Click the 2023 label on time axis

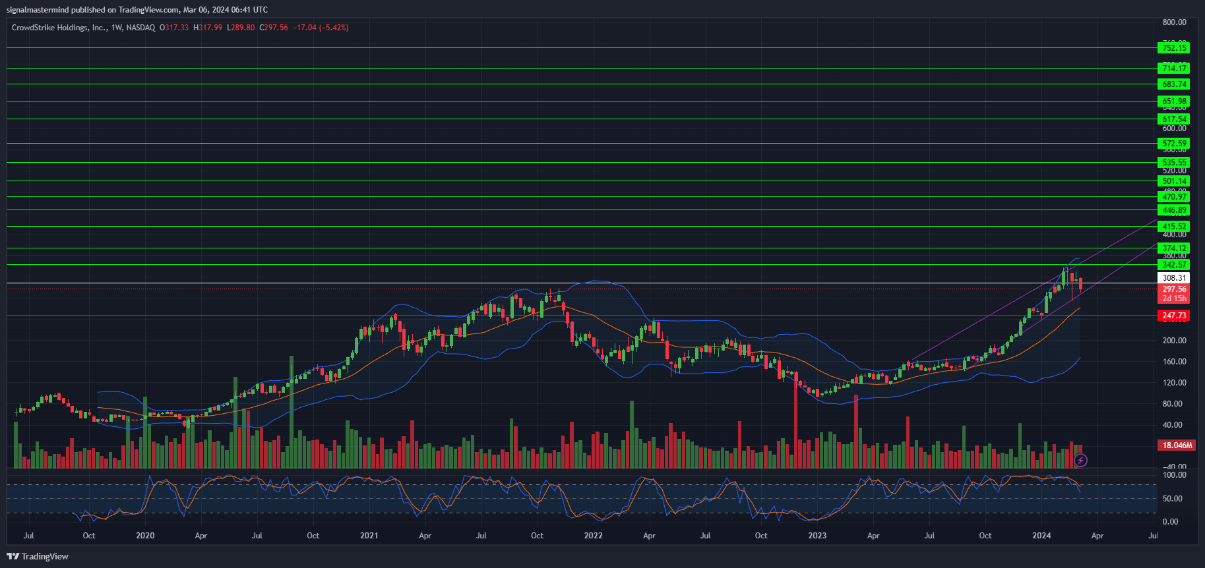click(817, 536)
